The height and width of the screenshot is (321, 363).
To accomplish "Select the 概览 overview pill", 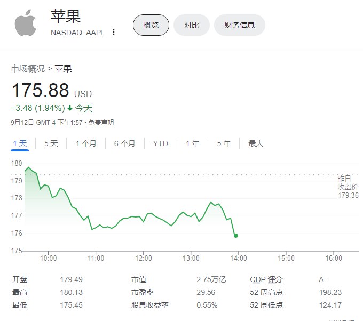I will click(x=151, y=25).
